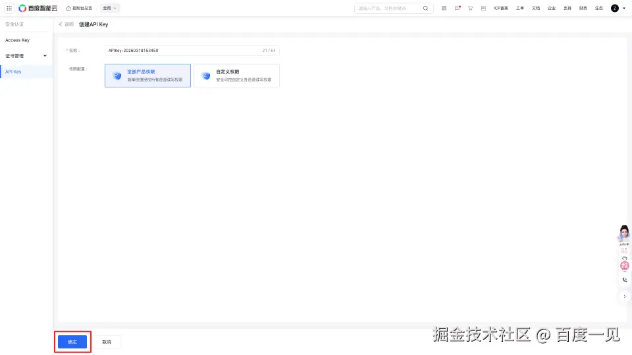
Task: Click the phone contact icon
Action: (x=625, y=280)
